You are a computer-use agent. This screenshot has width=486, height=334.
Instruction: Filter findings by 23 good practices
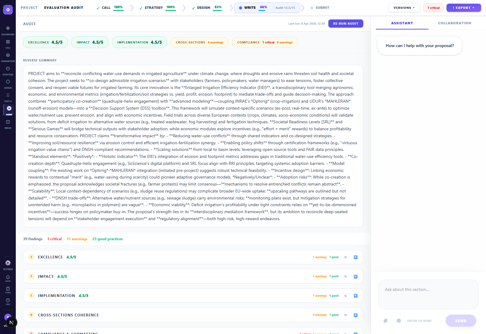(x=108, y=239)
